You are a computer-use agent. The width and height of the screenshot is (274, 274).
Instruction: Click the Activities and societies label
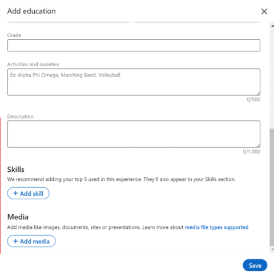pos(33,65)
